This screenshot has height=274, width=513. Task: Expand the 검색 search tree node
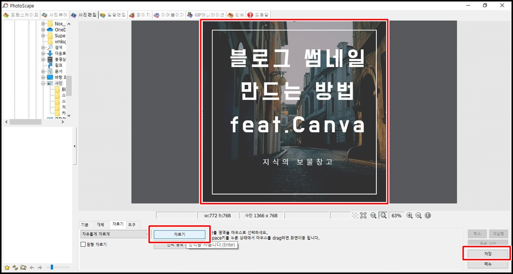click(x=43, y=47)
